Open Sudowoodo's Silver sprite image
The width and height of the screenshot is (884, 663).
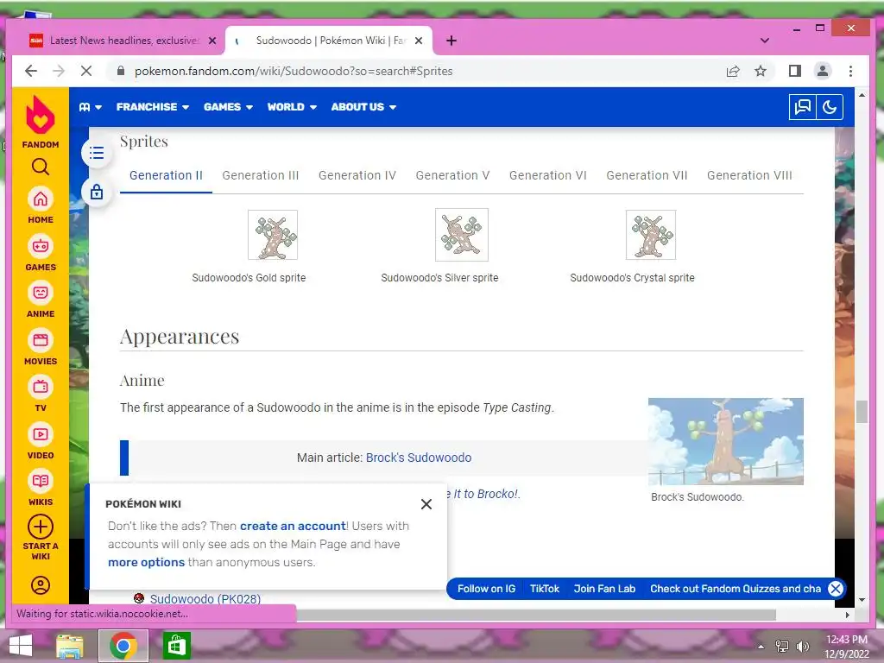point(462,235)
